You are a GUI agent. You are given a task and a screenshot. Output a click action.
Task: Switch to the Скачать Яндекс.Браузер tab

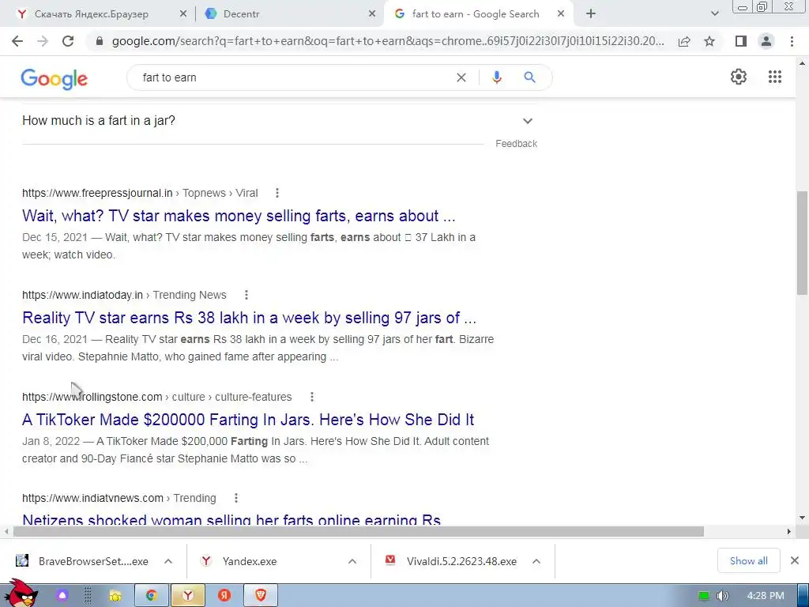(92, 14)
